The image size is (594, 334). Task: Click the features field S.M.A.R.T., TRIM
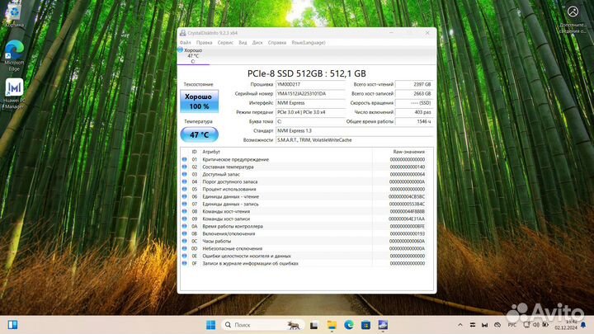point(354,140)
